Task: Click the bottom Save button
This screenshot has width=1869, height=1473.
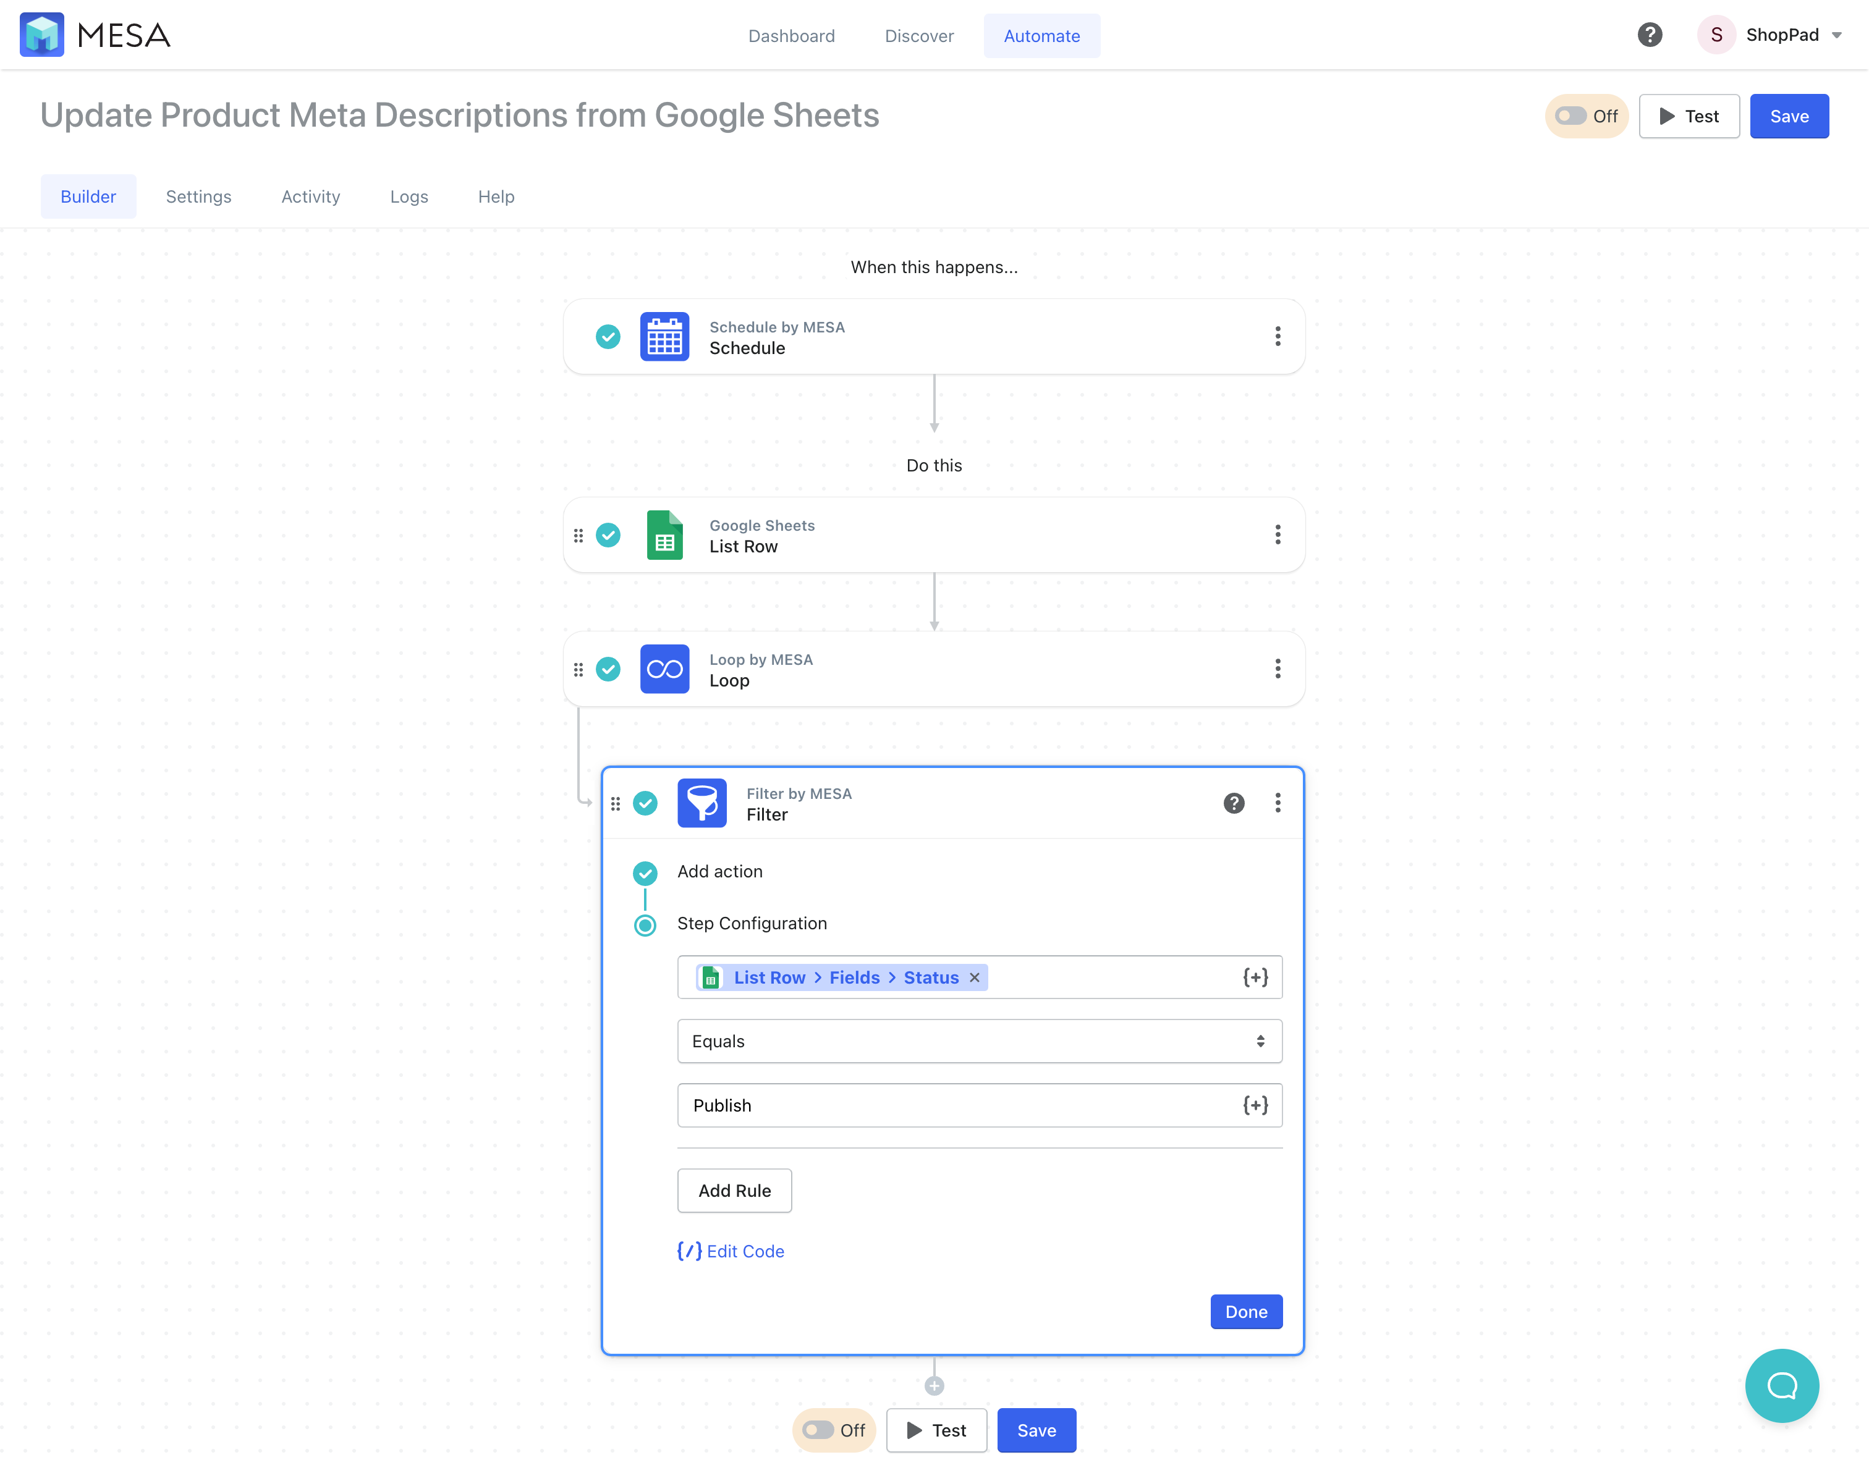Action: (1036, 1430)
